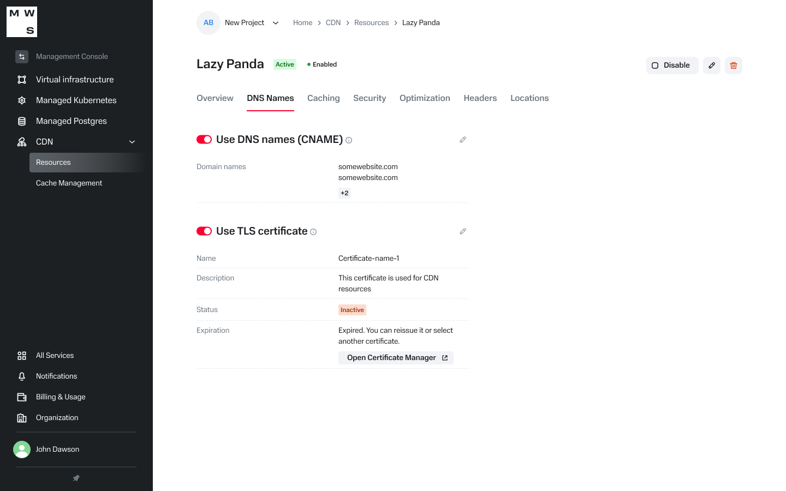Click the Virtual infrastructure icon
Screen dimensions: 786x491
click(22, 80)
